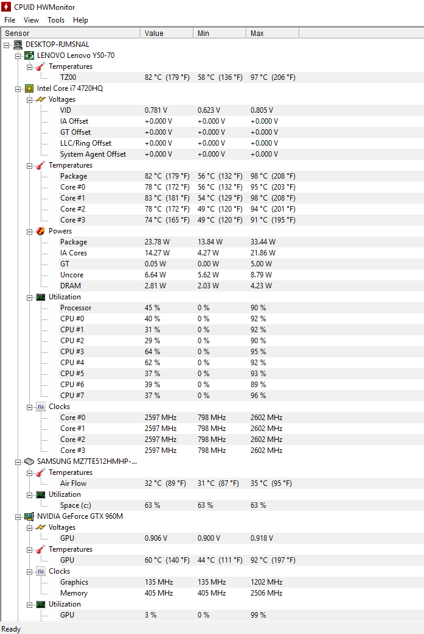Select the Intel Core i7 4720HQ chip icon

[29, 88]
